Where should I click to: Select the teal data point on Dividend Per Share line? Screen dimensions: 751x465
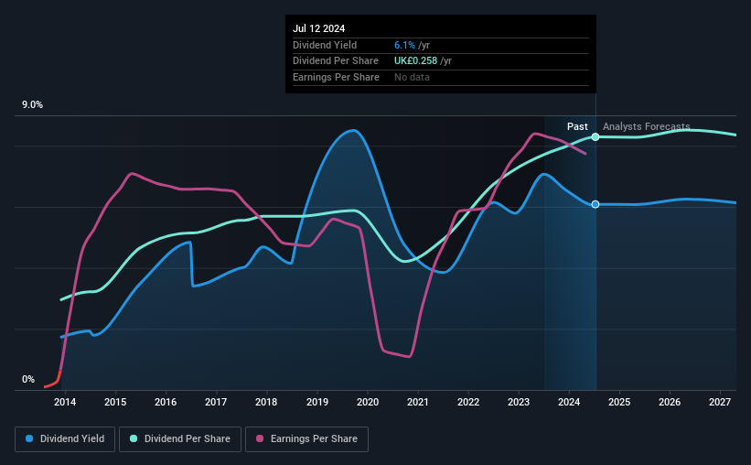point(595,137)
